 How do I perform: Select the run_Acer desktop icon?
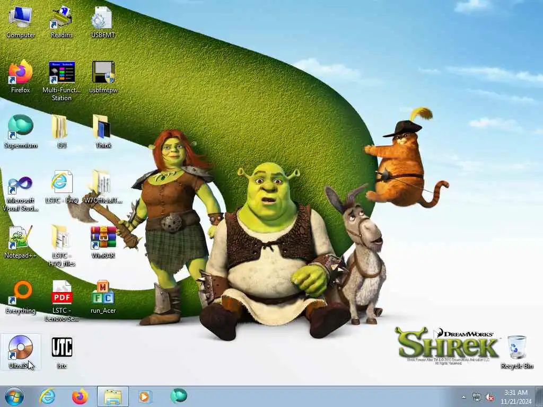click(x=103, y=297)
